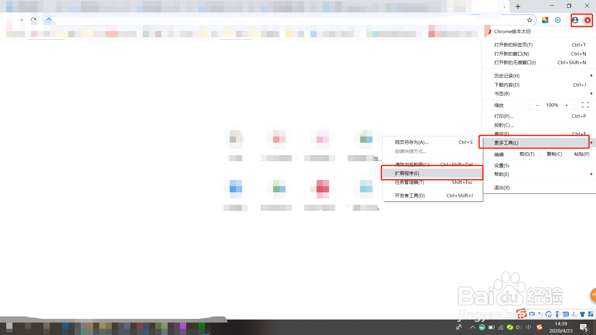Click the 复制(C) edit button
The width and height of the screenshot is (596, 335).
click(554, 154)
